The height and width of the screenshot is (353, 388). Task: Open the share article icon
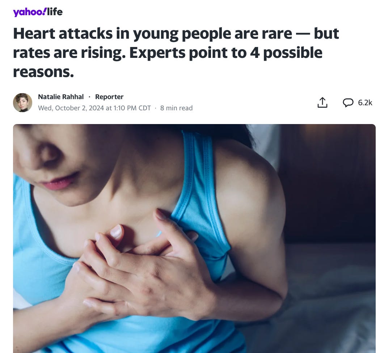click(322, 102)
